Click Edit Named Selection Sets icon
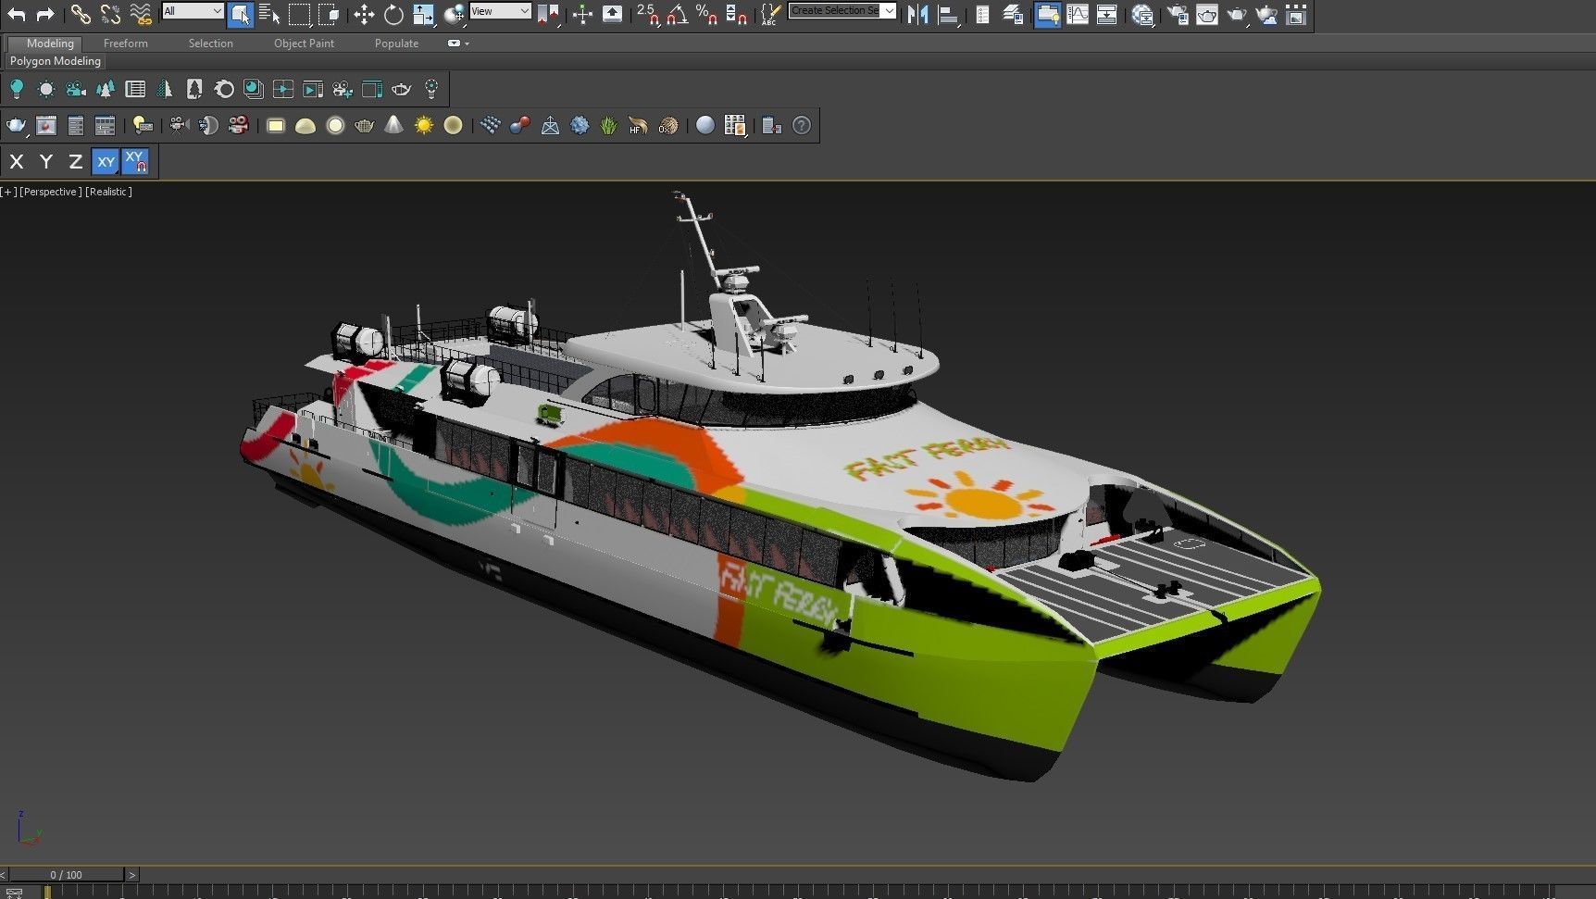This screenshot has width=1596, height=899. click(x=770, y=14)
